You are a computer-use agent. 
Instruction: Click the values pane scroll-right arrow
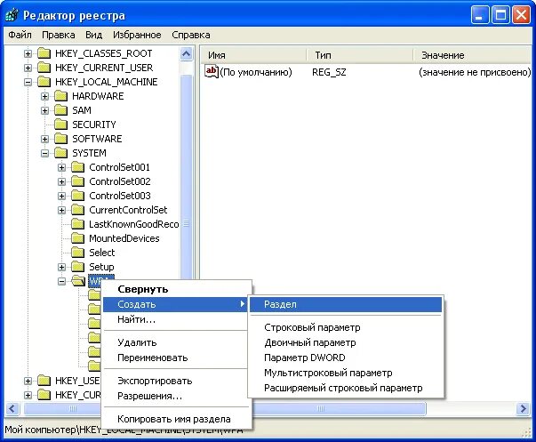[524, 408]
